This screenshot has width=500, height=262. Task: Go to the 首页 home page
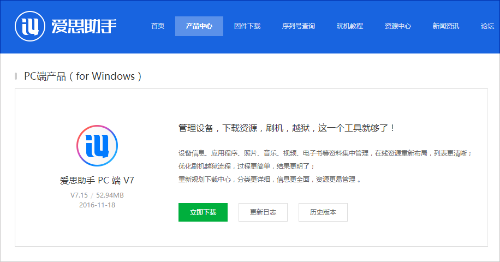(x=158, y=26)
